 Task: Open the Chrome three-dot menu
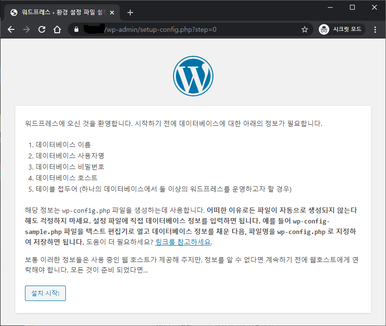(375, 29)
